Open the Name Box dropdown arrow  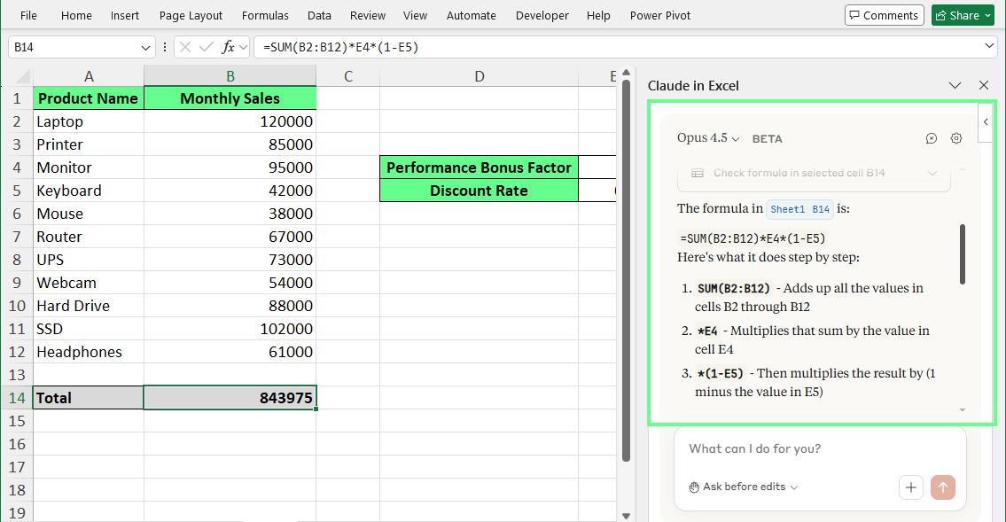point(144,47)
